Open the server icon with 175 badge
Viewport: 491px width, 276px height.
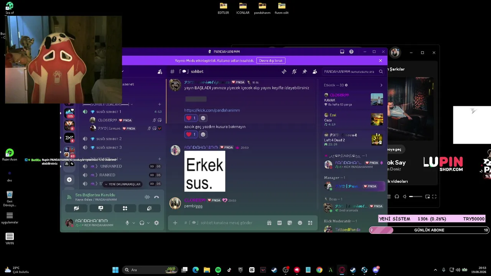[x=69, y=112]
